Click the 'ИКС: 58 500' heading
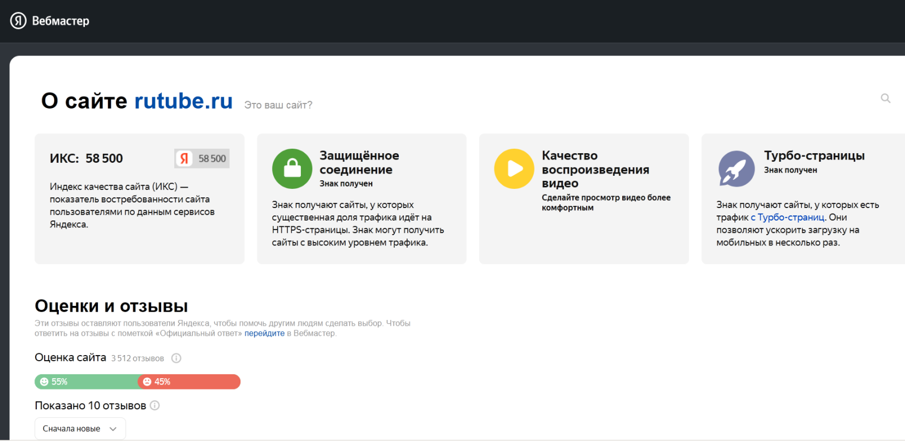The width and height of the screenshot is (905, 441). (x=86, y=158)
